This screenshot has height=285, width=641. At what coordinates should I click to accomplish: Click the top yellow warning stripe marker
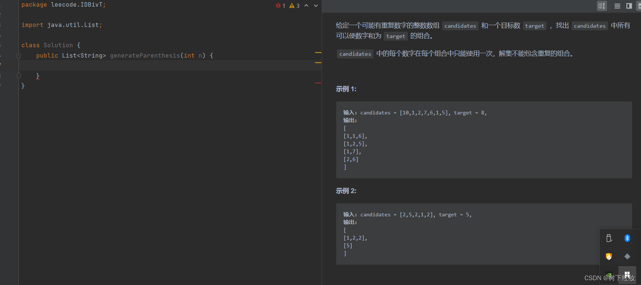click(x=318, y=53)
